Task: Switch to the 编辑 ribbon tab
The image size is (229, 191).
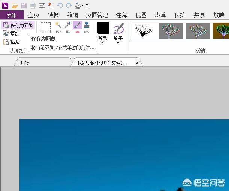Action: pyautogui.click(x=73, y=15)
